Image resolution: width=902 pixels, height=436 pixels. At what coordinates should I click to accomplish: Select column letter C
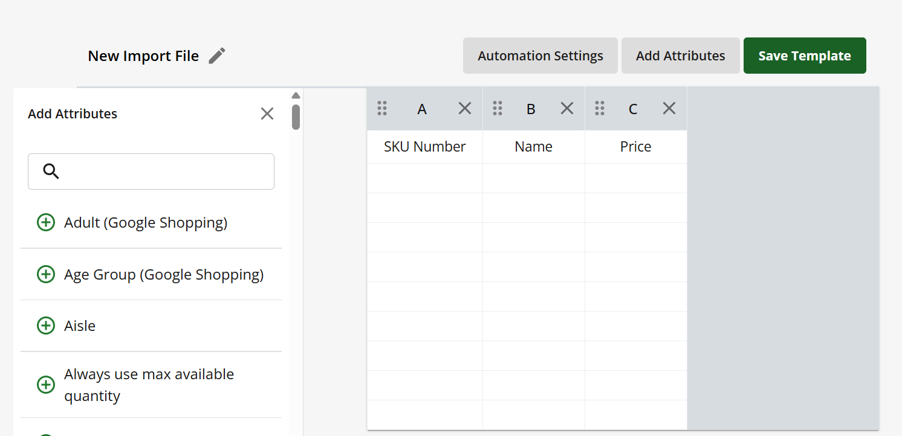633,109
